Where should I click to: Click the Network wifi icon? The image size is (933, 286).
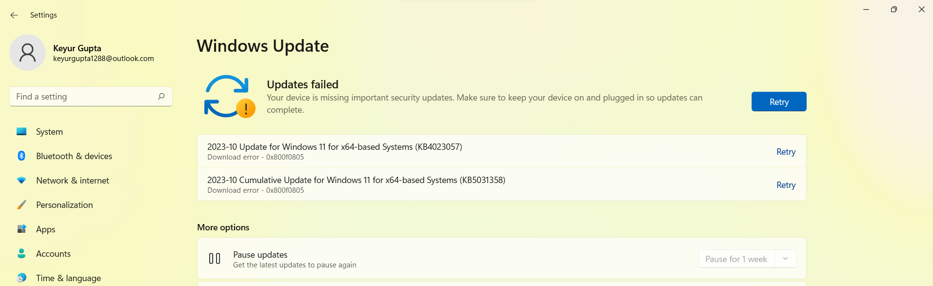(x=21, y=180)
